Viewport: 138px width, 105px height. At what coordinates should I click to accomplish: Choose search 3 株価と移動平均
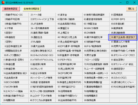tap(15, 24)
